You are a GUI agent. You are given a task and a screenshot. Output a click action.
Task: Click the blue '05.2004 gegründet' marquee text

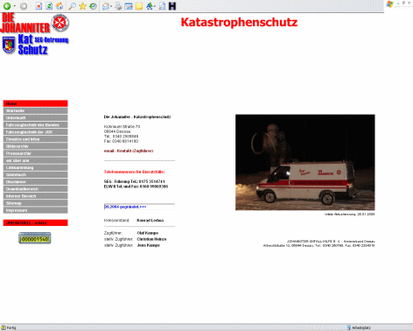point(125,207)
